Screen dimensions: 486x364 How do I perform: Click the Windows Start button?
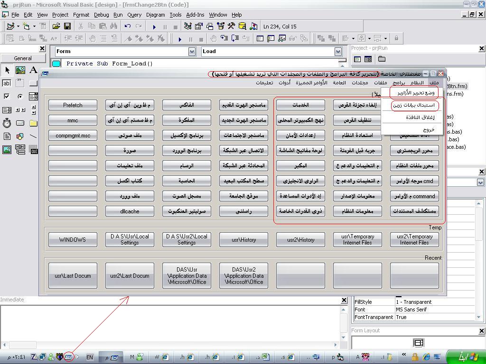[x=466, y=357]
